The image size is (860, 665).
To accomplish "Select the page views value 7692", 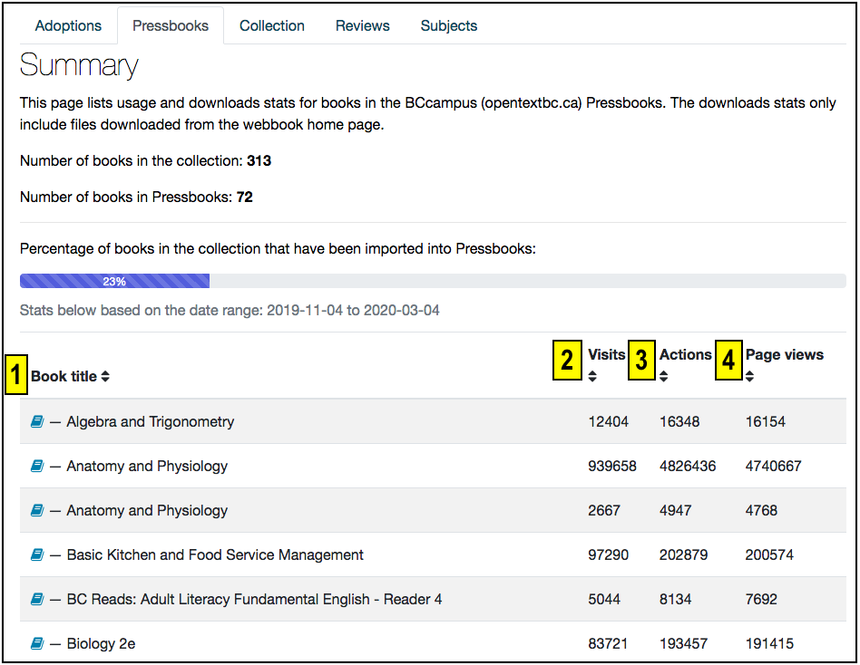I will 761,599.
